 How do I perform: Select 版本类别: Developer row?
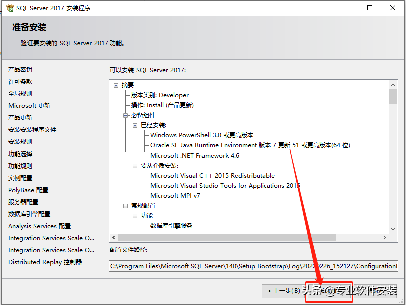coord(160,95)
